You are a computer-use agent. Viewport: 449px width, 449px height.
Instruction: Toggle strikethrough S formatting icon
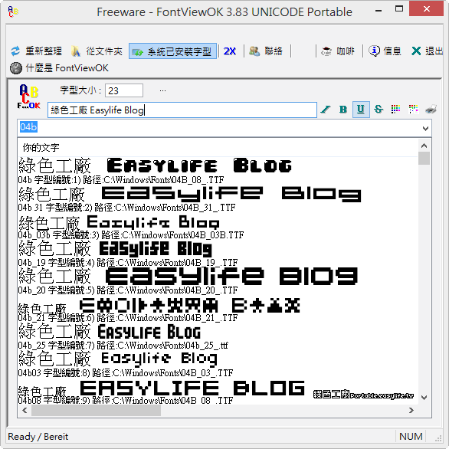pyautogui.click(x=379, y=110)
